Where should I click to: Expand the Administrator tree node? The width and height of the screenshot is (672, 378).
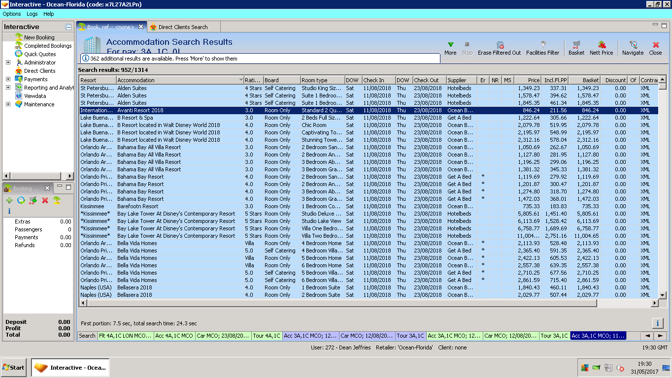click(x=8, y=63)
